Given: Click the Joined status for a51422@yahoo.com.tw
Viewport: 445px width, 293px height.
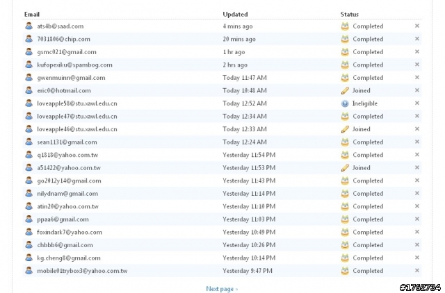Looking at the screenshot, I should (362, 168).
